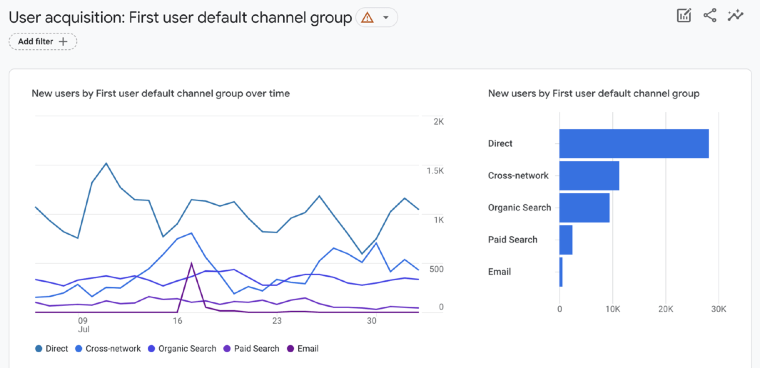Image resolution: width=760 pixels, height=368 pixels.
Task: Click the line chart title over time
Action: (x=161, y=93)
